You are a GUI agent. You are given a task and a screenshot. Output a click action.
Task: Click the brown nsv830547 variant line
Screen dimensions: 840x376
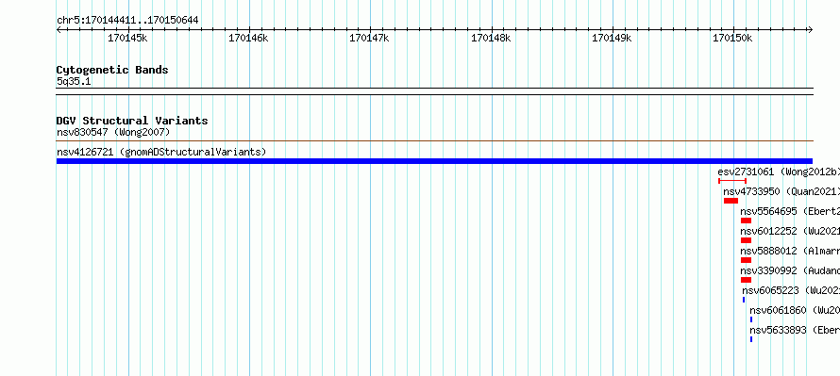pyautogui.click(x=434, y=141)
